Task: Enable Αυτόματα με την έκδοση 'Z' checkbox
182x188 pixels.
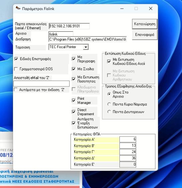Action: (x=16, y=89)
